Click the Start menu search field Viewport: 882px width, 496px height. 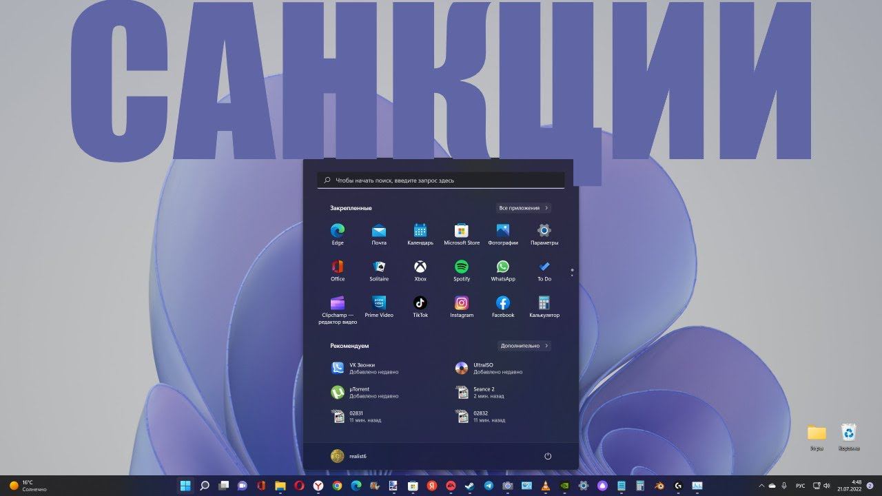click(441, 180)
